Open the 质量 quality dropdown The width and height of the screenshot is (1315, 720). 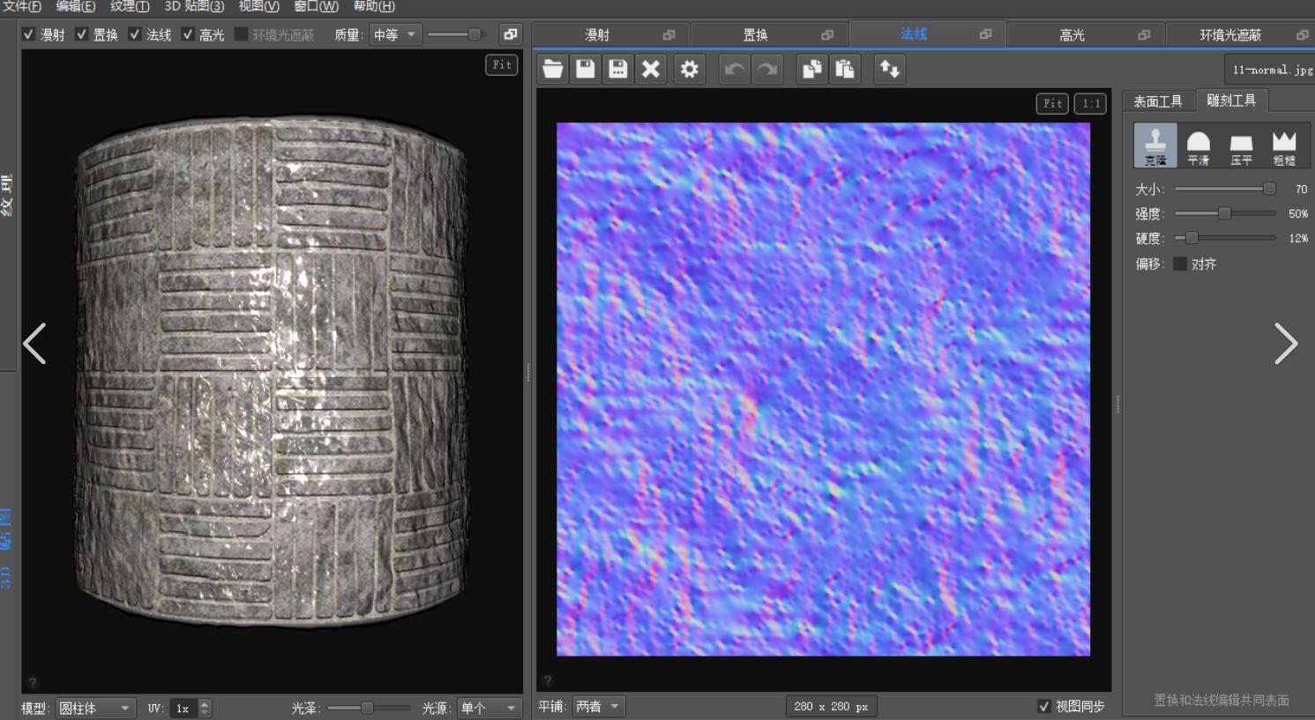(x=394, y=34)
